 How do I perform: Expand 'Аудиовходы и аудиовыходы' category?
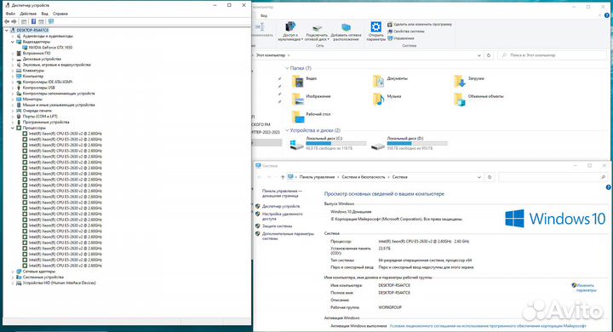pos(13,36)
